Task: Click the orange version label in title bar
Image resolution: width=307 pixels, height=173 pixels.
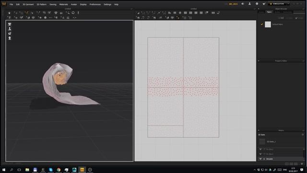Action: click(x=233, y=4)
